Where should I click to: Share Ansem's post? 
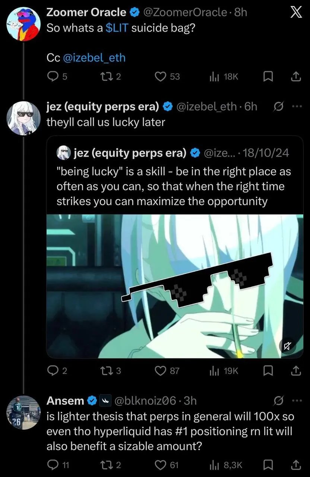[x=295, y=465]
